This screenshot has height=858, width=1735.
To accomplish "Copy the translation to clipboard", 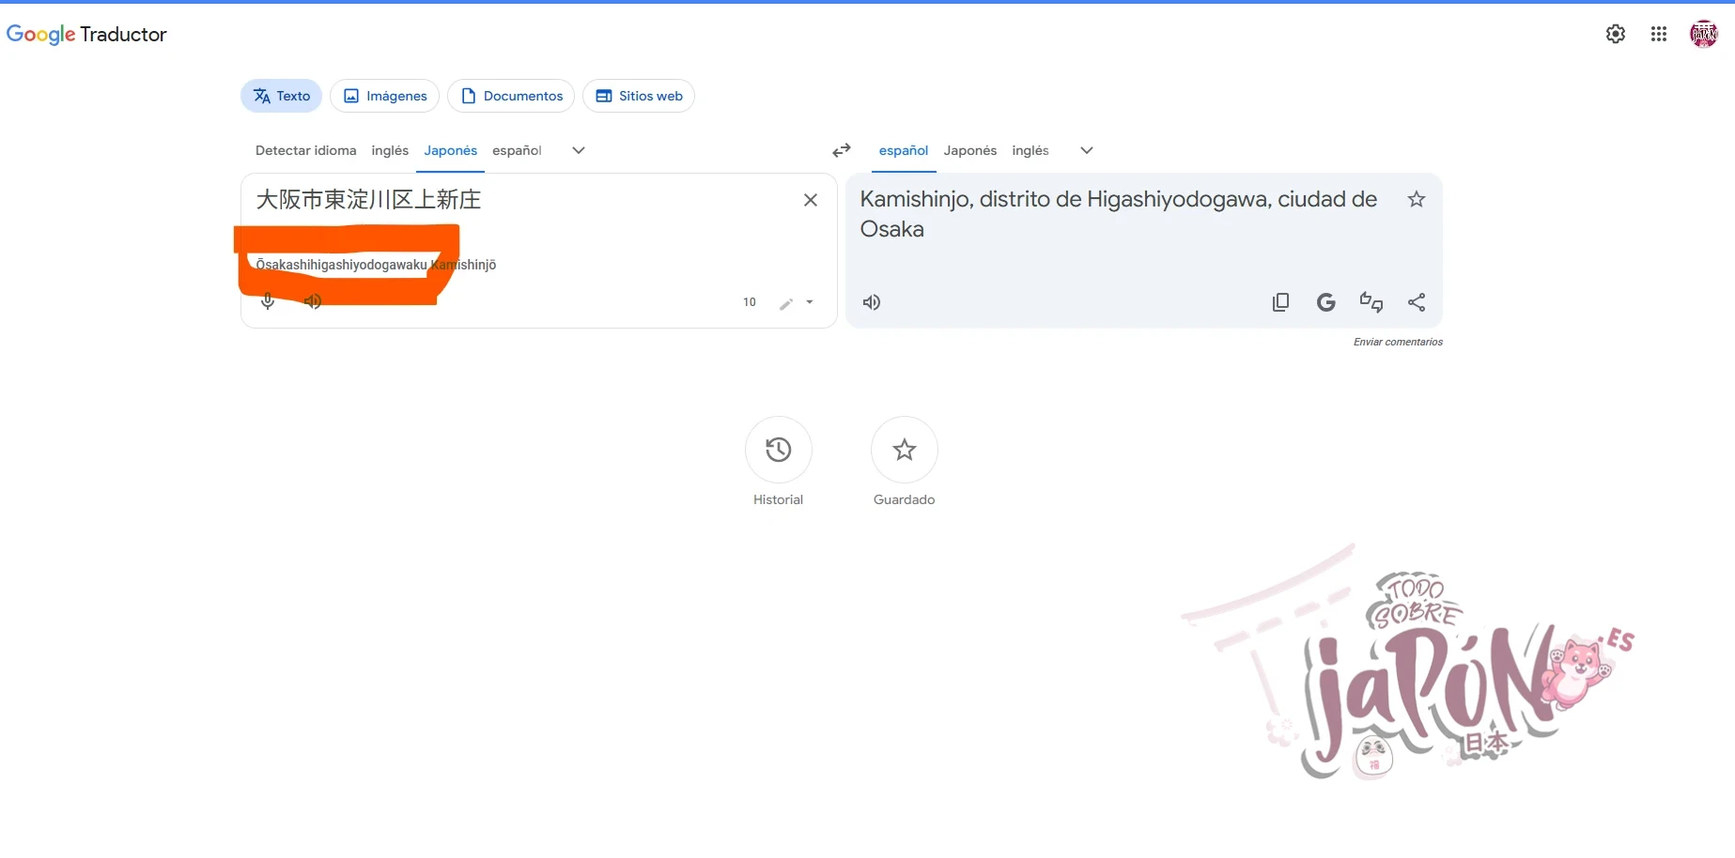I will tap(1280, 302).
